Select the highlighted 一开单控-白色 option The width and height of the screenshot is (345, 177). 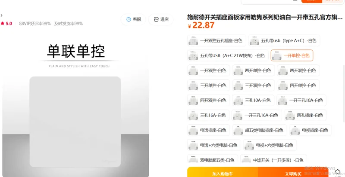(292, 55)
